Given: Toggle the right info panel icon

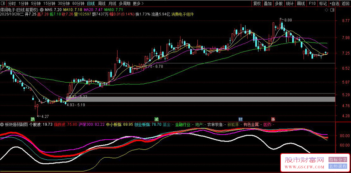Looking at the screenshot, I should (333, 10).
